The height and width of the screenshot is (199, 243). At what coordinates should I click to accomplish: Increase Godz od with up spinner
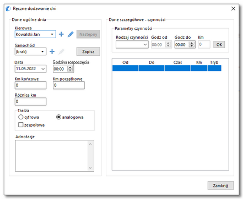[168, 43]
